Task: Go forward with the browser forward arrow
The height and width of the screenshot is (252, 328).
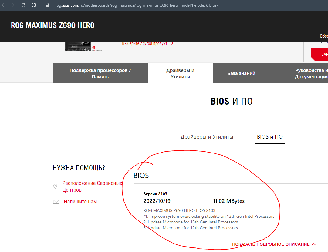Action: [13, 5]
